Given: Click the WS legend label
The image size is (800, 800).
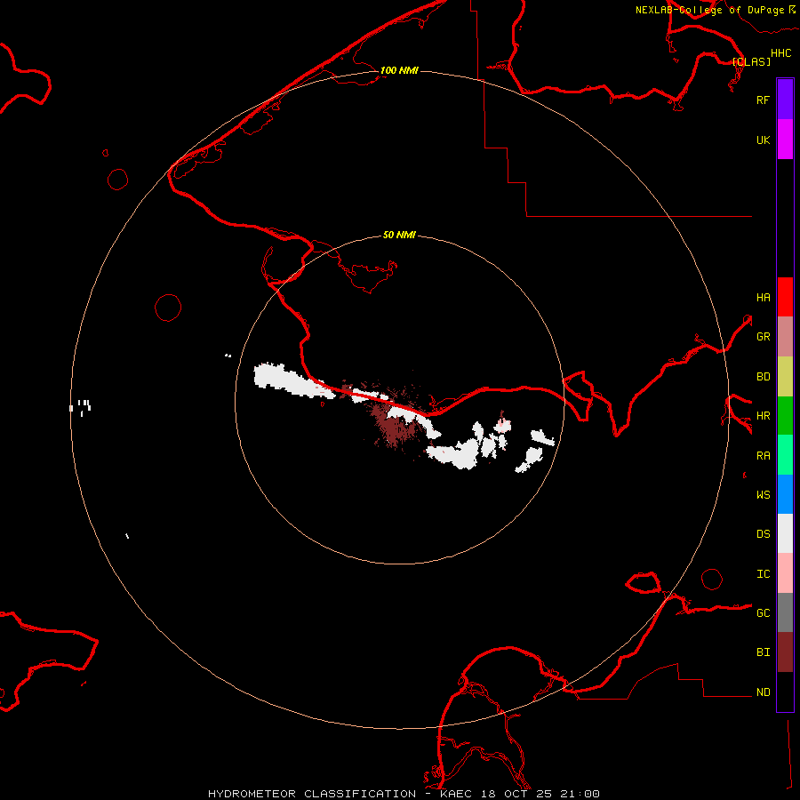Looking at the screenshot, I should click(763, 494).
